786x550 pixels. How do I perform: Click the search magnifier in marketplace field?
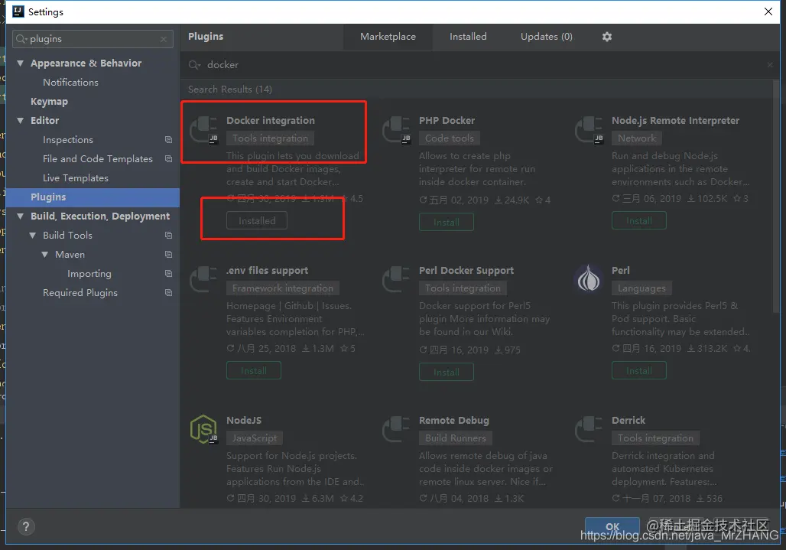[194, 65]
